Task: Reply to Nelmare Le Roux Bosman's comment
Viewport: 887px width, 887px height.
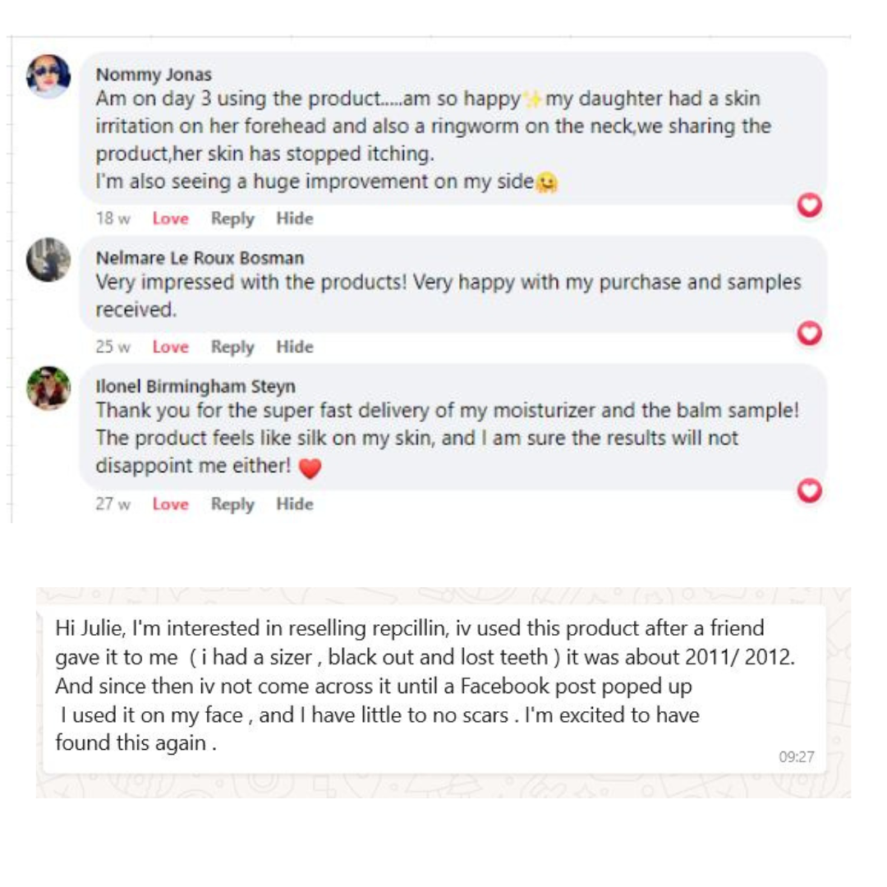Action: [x=232, y=347]
